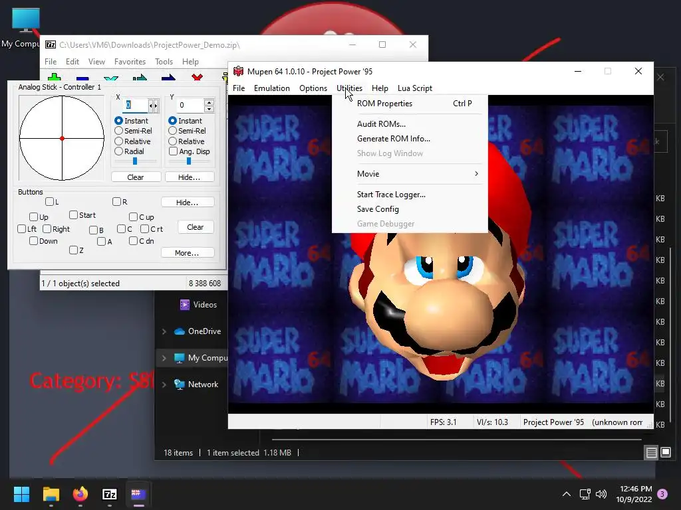Click Save Config in Utilities menu

(x=410, y=209)
